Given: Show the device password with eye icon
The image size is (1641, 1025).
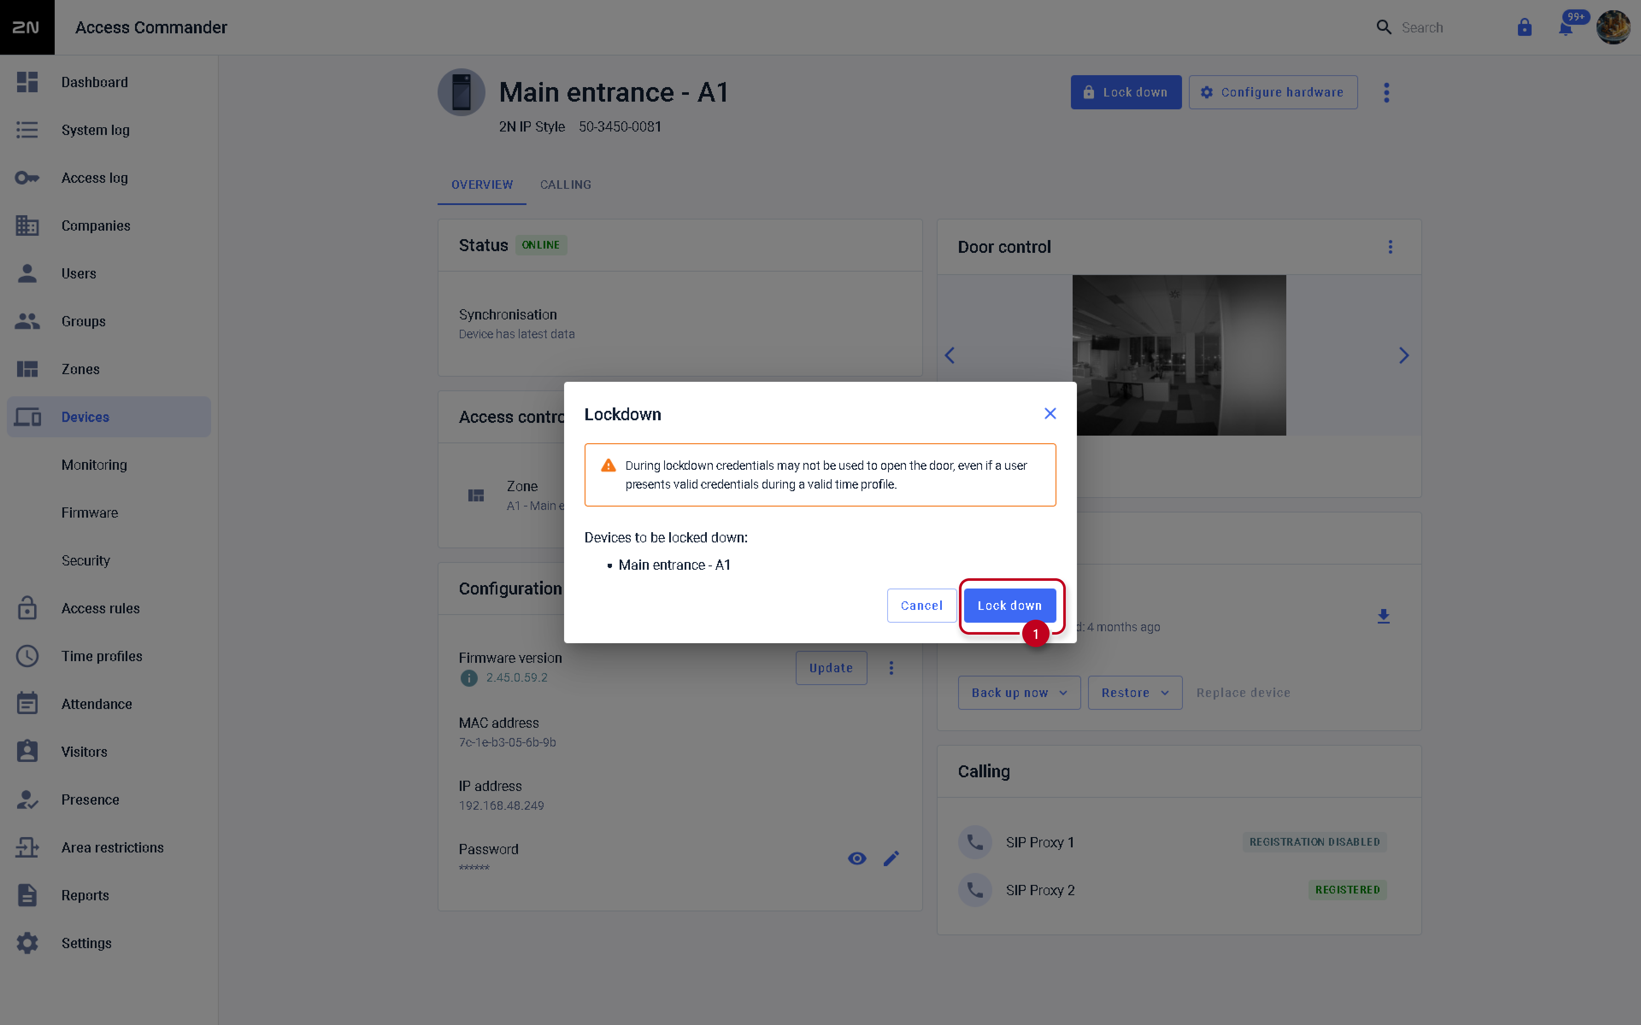Looking at the screenshot, I should (x=857, y=858).
